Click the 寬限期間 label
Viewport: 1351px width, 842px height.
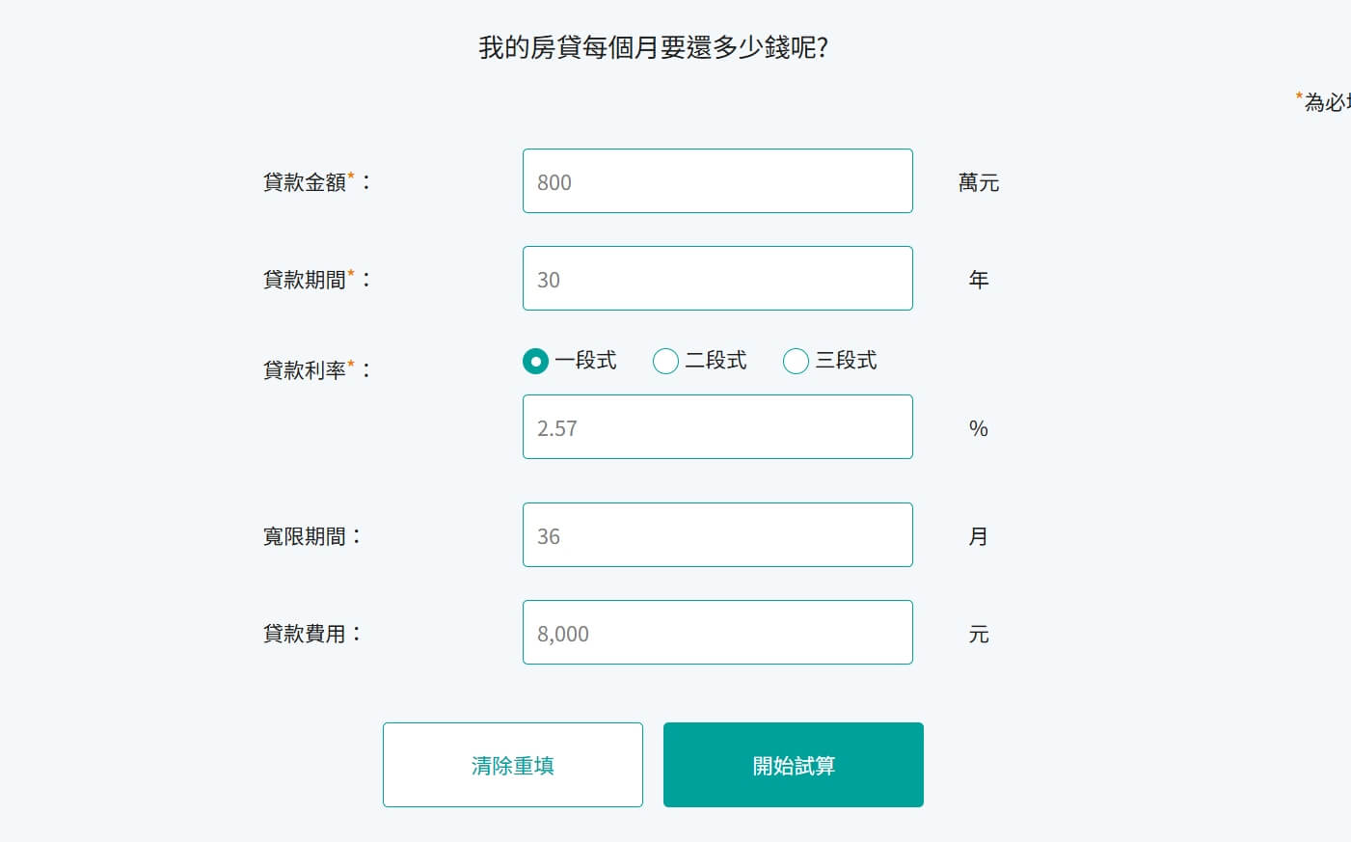click(x=309, y=535)
